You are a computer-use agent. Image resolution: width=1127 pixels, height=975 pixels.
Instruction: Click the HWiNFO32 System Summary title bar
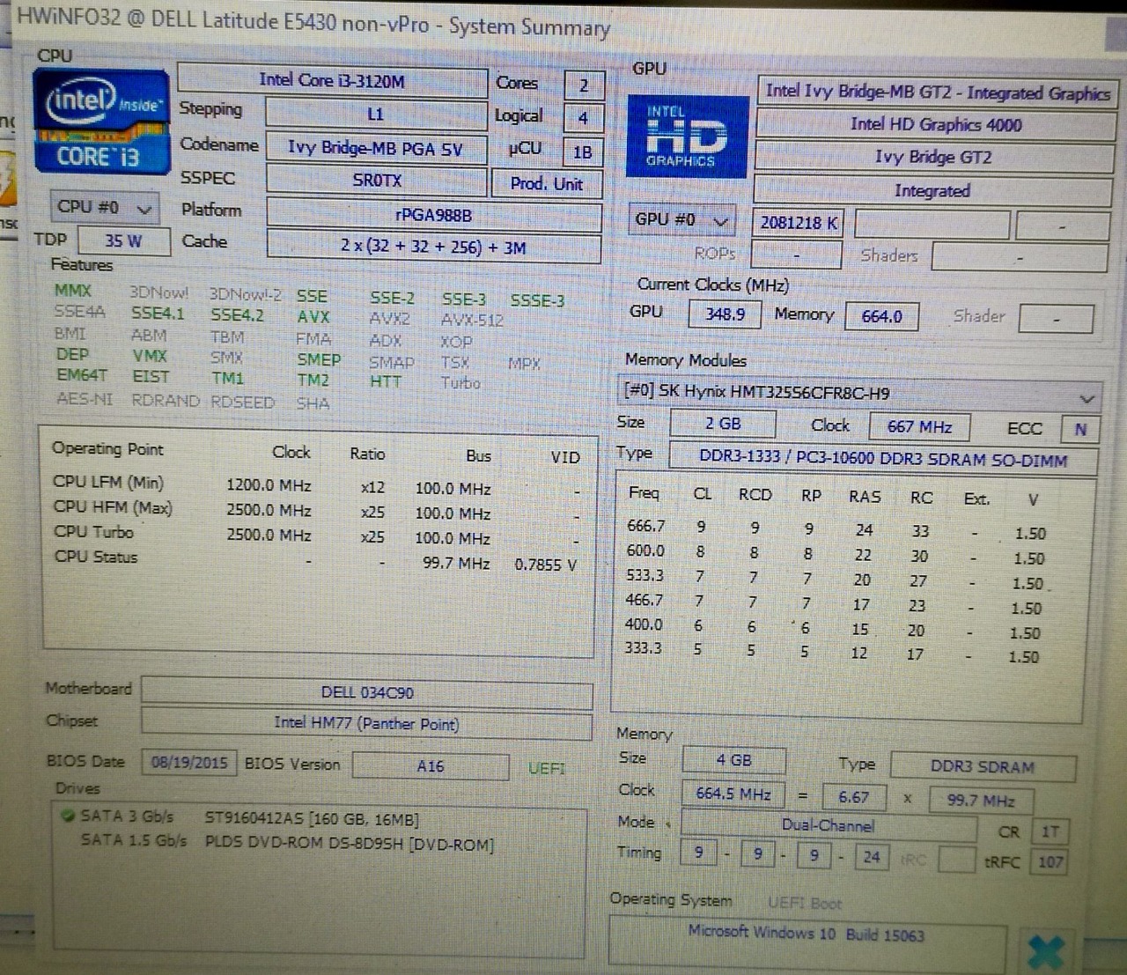[x=313, y=23]
